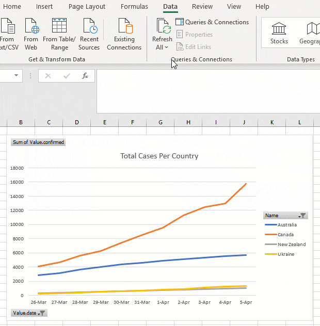Click the From Table/Range icon
The width and height of the screenshot is (320, 326).
(59, 25)
